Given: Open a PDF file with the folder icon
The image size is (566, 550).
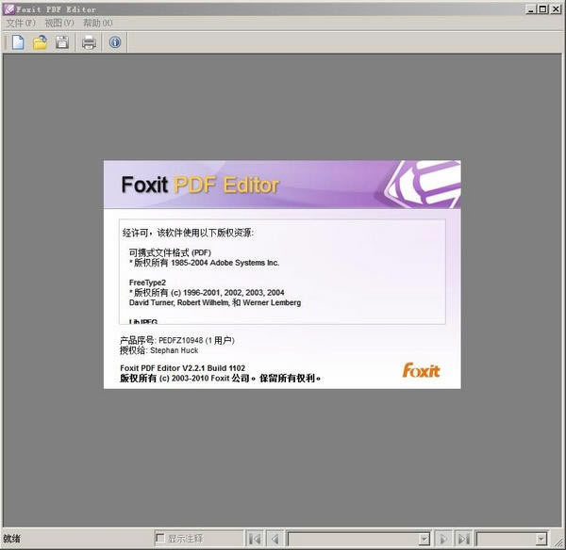Looking at the screenshot, I should pyautogui.click(x=40, y=42).
